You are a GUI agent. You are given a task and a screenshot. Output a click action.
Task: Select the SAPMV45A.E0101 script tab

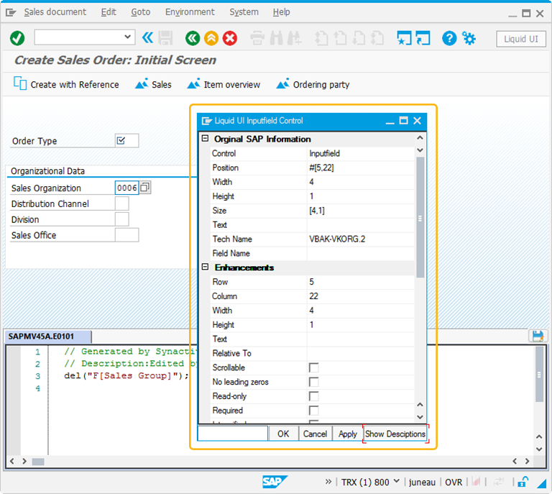[47, 337]
